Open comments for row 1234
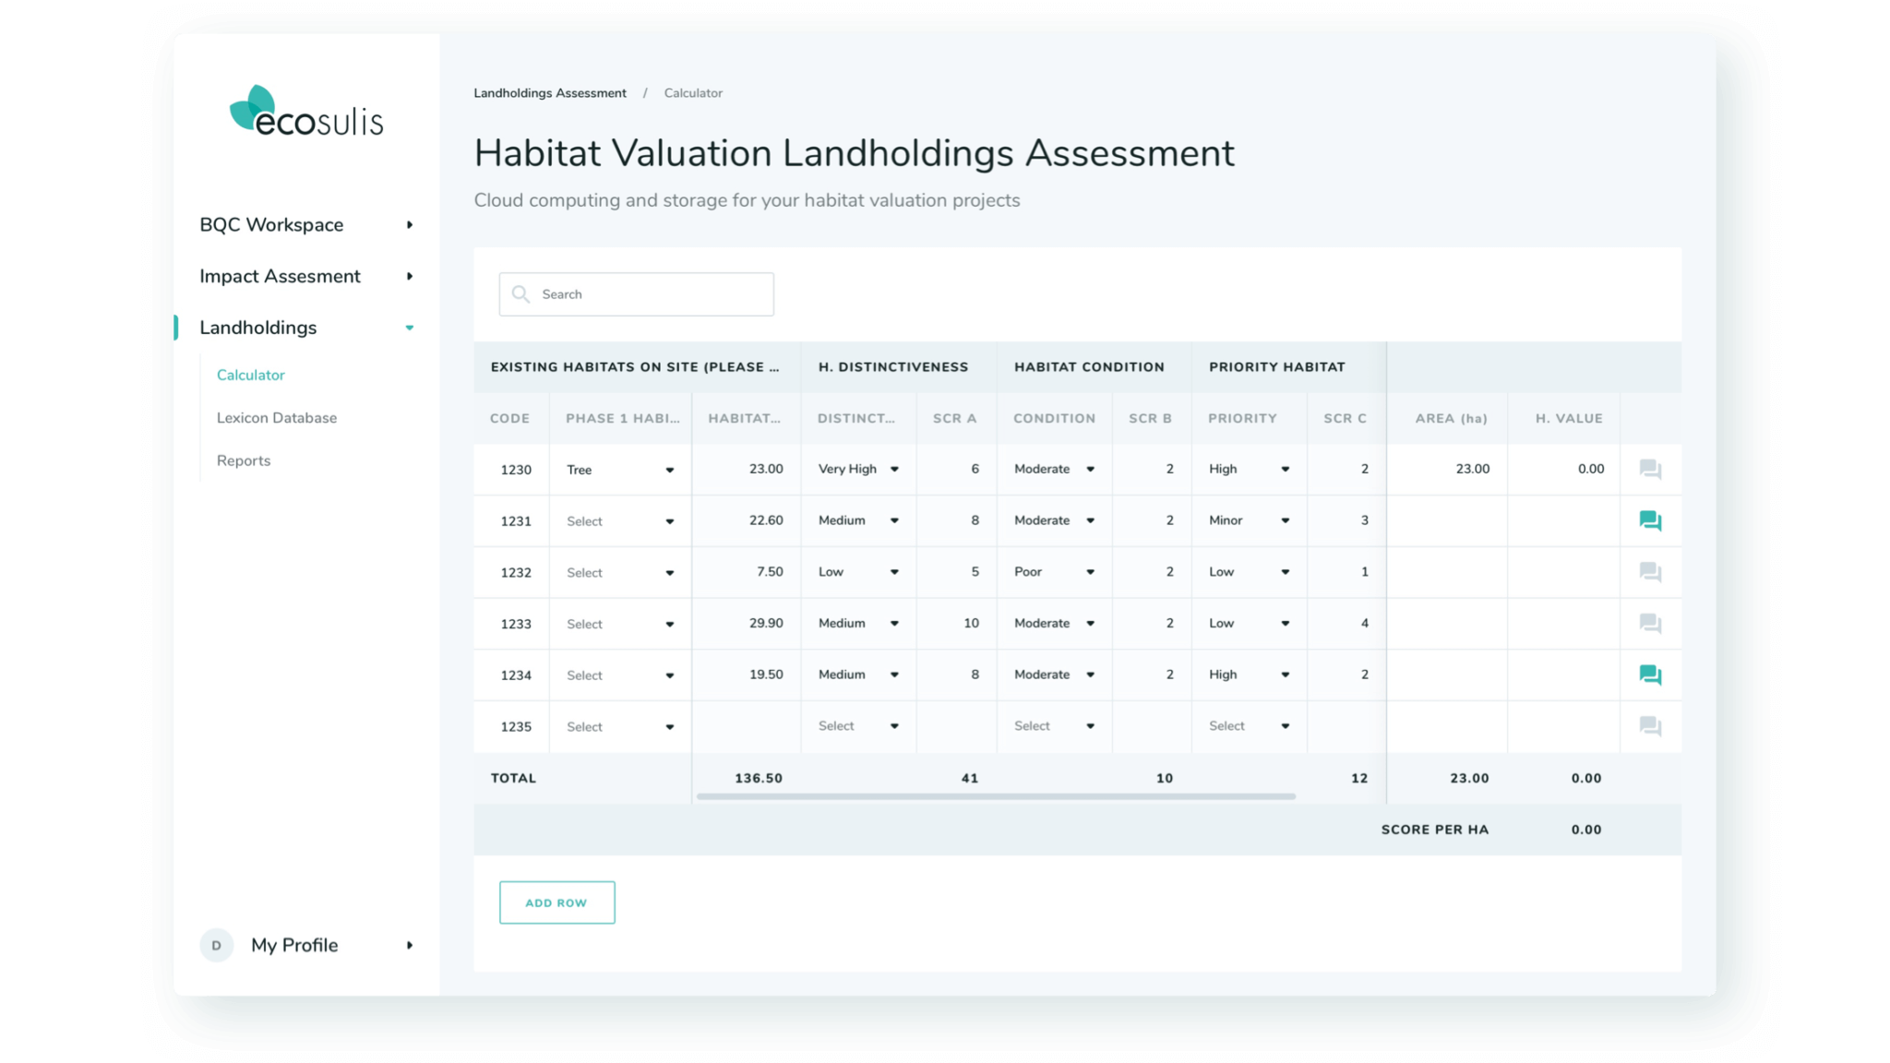The height and width of the screenshot is (1063, 1890). pyautogui.click(x=1650, y=675)
